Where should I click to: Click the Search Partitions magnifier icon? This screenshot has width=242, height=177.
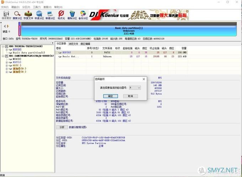point(17,15)
